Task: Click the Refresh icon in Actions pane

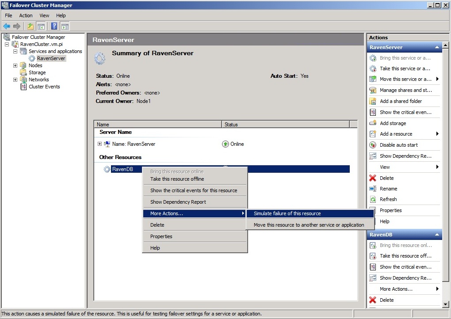Action: [x=373, y=199]
